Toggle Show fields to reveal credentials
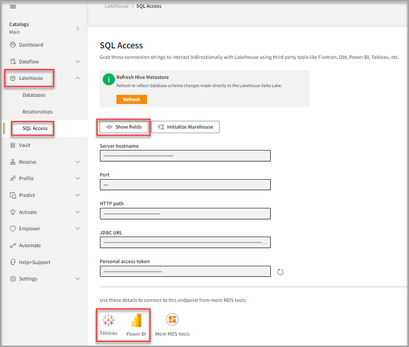 click(x=124, y=127)
